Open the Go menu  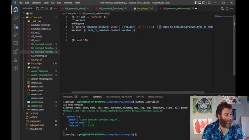pyautogui.click(x=53, y=3)
